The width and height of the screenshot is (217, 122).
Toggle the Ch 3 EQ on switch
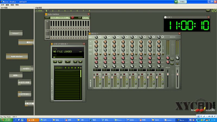click(118, 54)
